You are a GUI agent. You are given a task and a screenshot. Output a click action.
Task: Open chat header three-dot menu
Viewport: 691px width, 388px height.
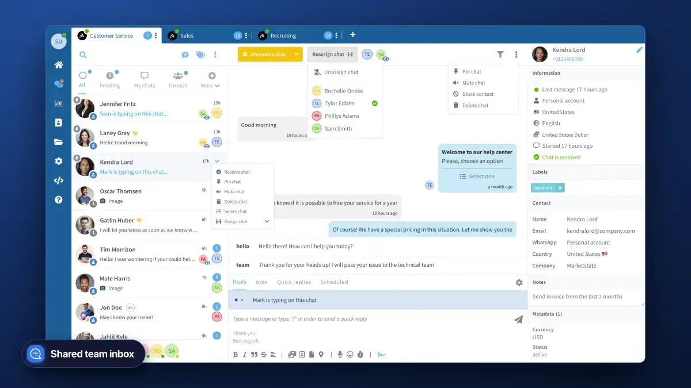[x=516, y=55]
